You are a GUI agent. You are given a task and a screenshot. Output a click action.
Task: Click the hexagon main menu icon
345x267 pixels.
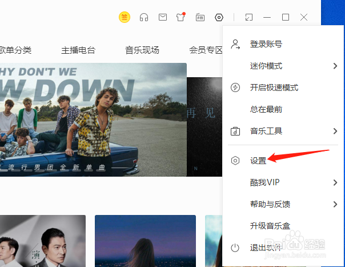point(219,17)
